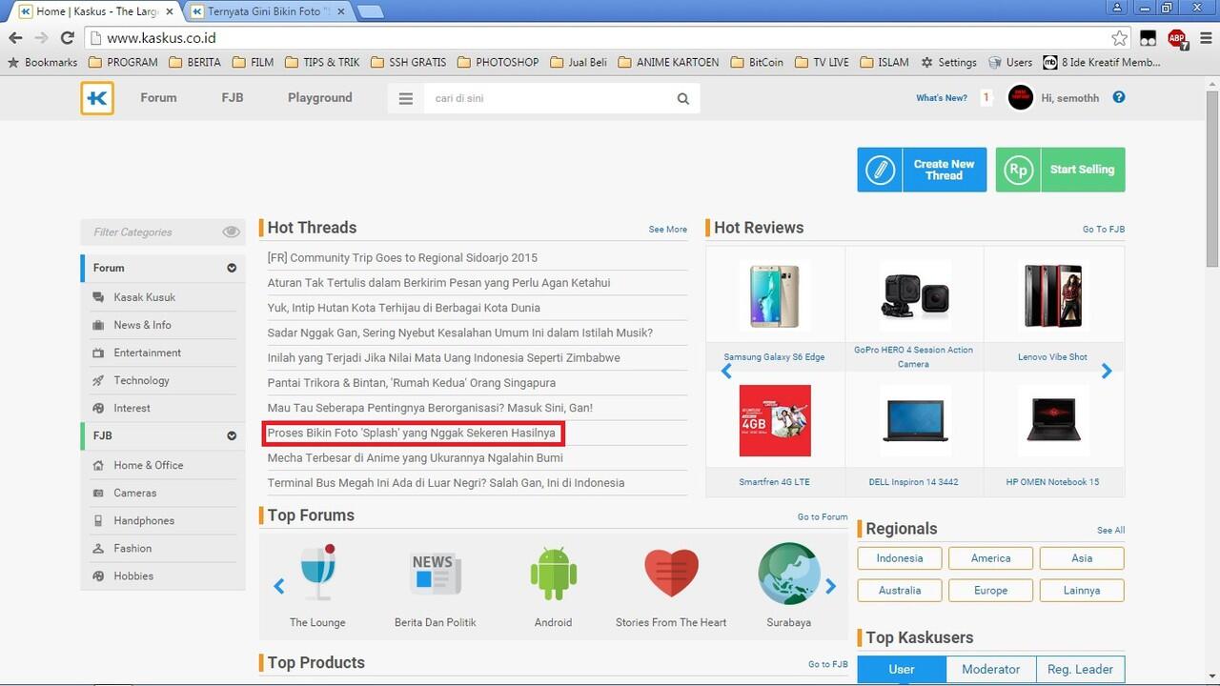The width and height of the screenshot is (1220, 686).
Task: Click the Start Selling button
Action: 1061,170
